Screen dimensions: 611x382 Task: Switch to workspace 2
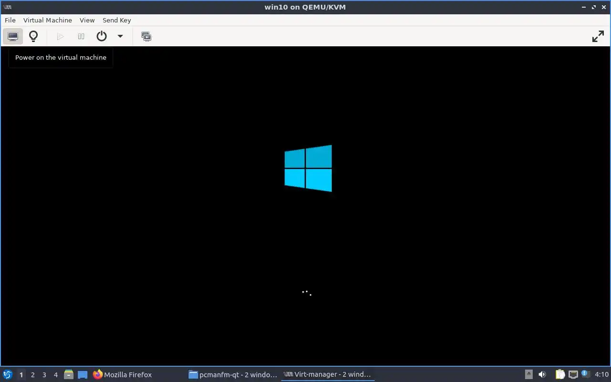pyautogui.click(x=32, y=375)
